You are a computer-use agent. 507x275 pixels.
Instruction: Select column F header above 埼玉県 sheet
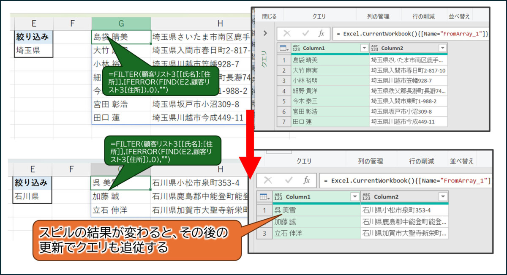[x=72, y=24]
